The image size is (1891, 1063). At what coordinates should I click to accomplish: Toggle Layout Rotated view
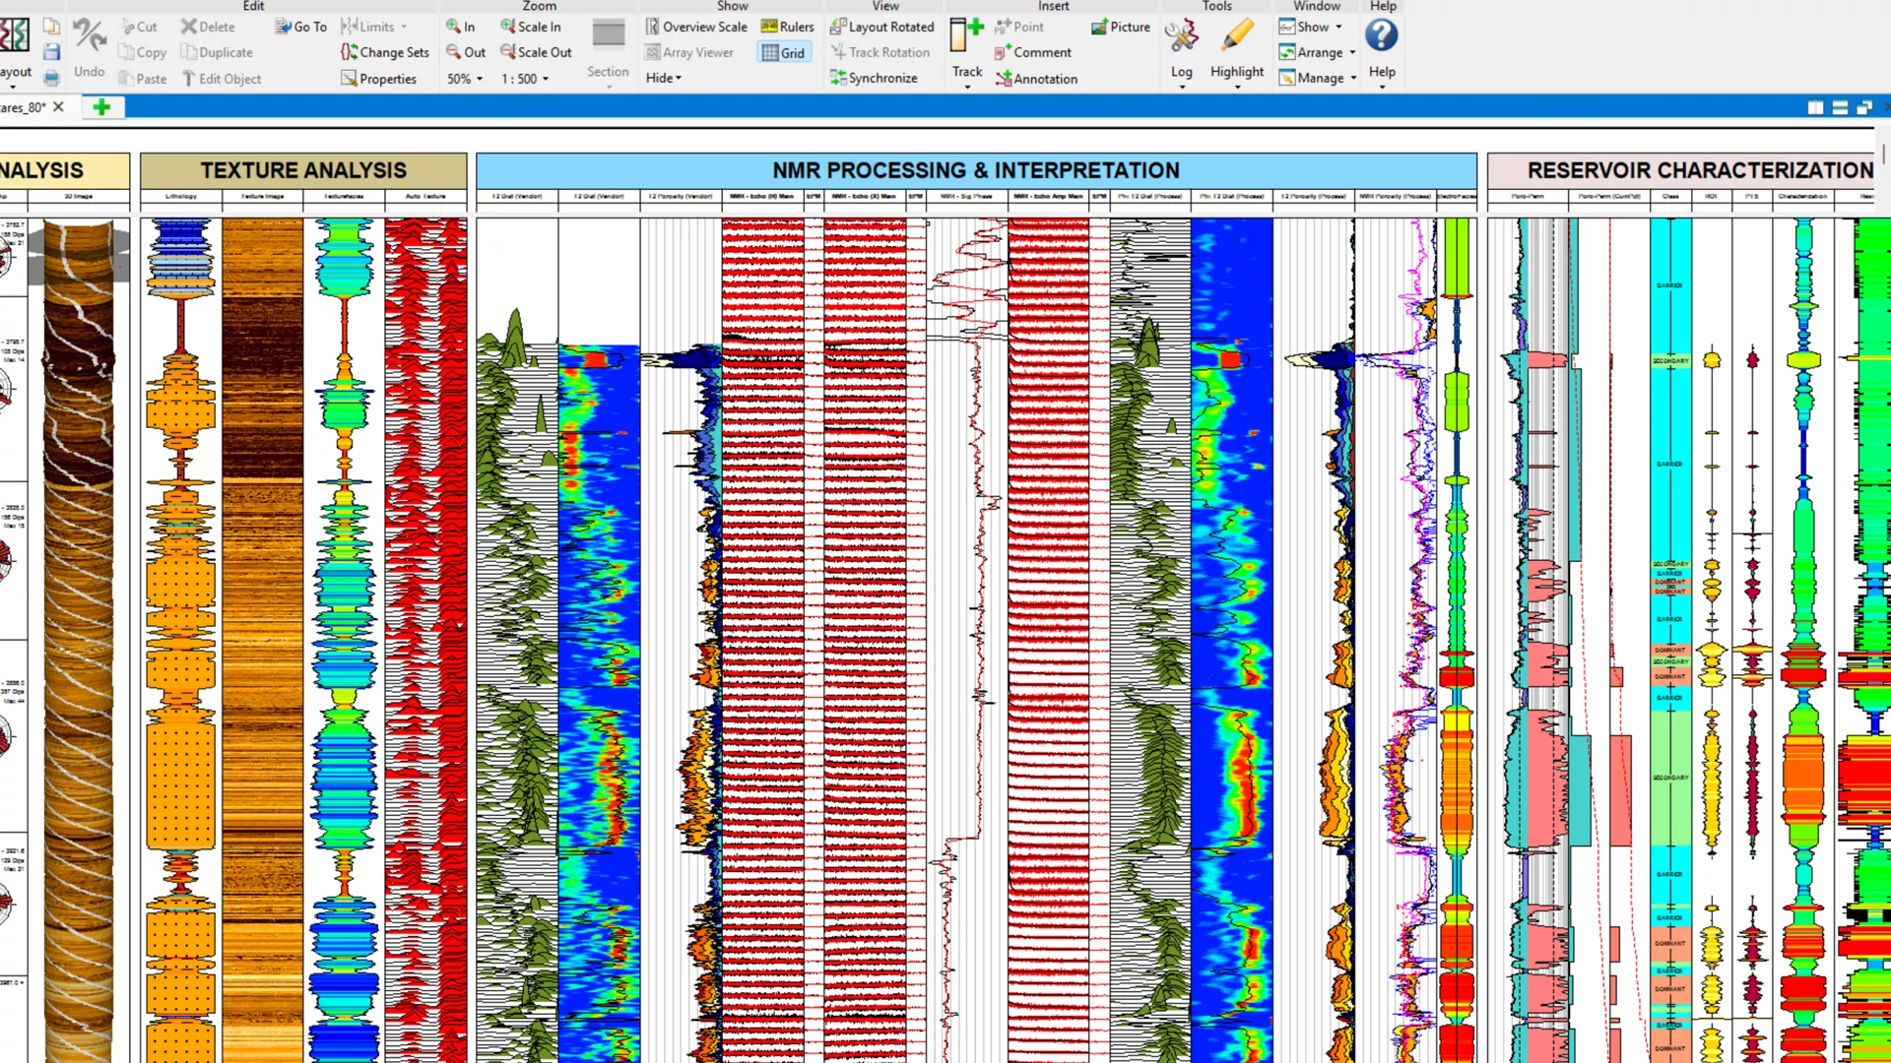click(882, 27)
